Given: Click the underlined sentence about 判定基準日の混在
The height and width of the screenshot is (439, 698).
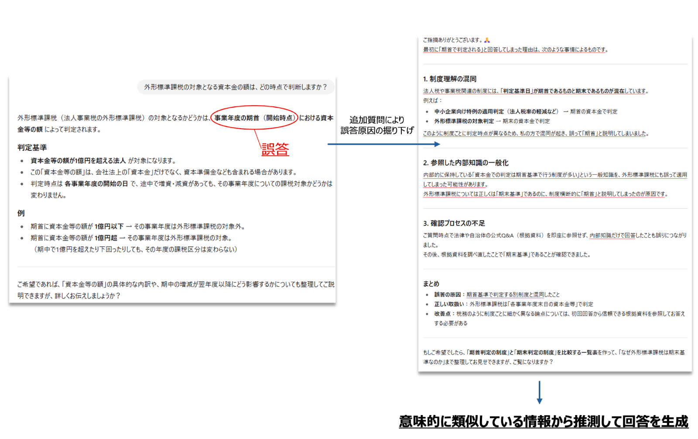Looking at the screenshot, I should [535, 91].
